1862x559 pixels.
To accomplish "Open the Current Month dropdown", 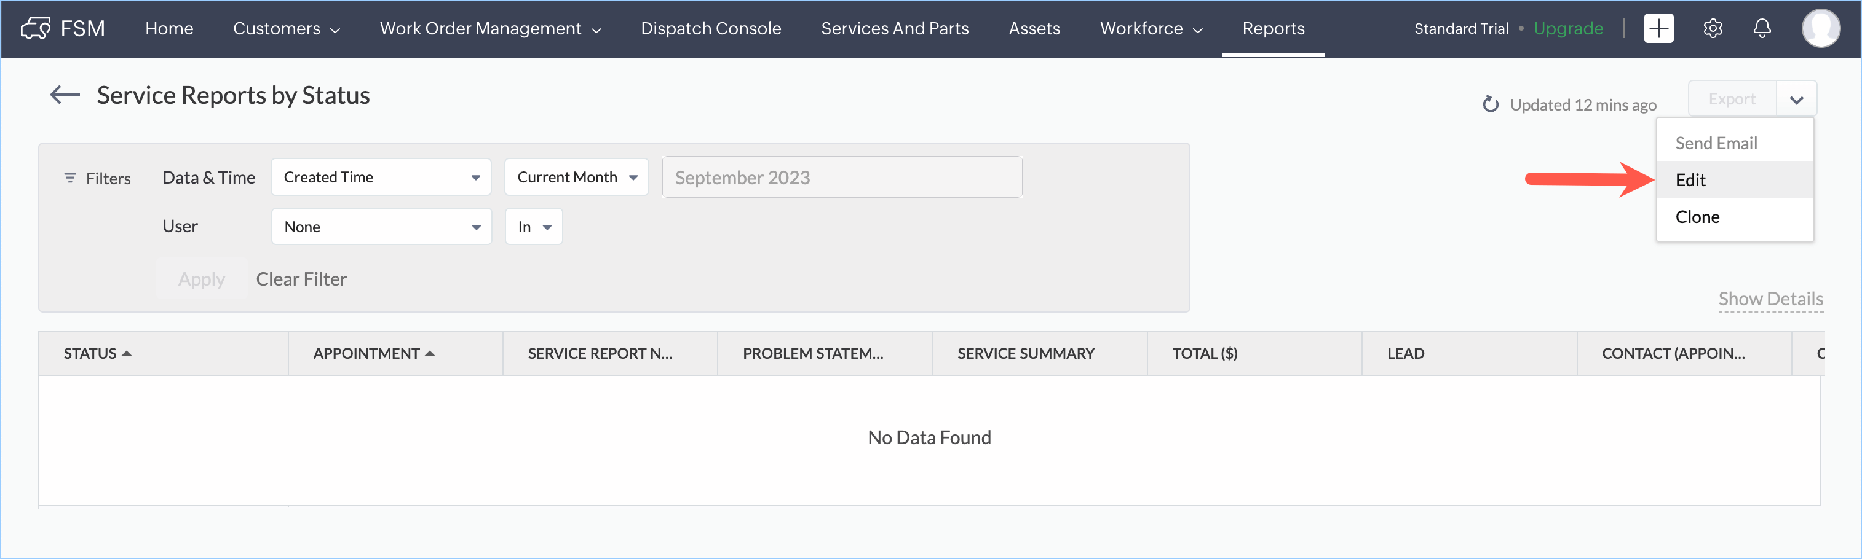I will pos(576,177).
